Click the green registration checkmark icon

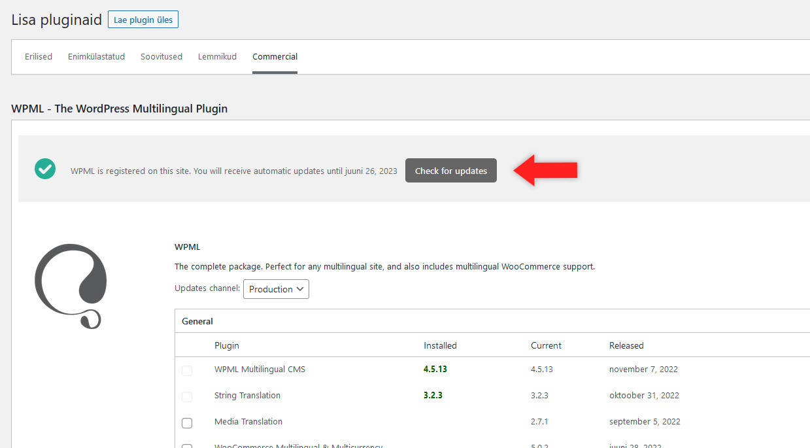click(45, 169)
